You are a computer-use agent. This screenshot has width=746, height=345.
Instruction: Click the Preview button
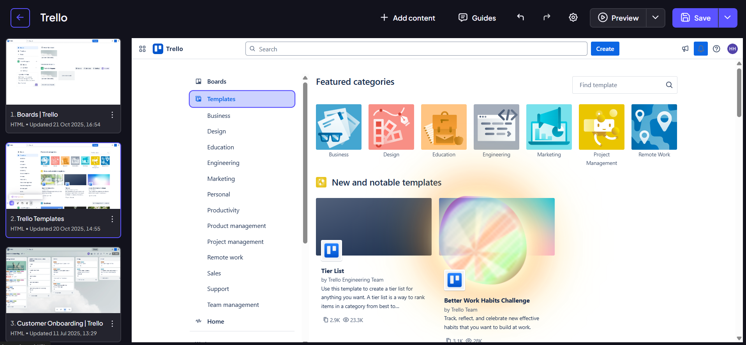coord(618,18)
